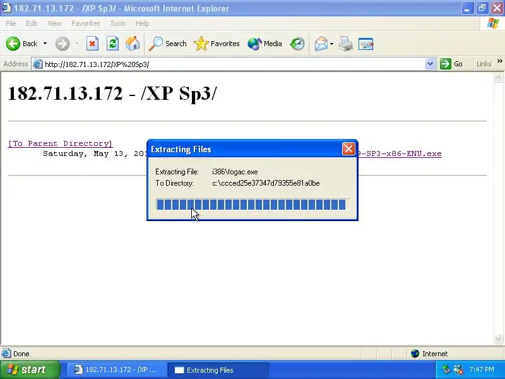Open the Back history dropdown arrow
The height and width of the screenshot is (379, 505).
click(45, 44)
